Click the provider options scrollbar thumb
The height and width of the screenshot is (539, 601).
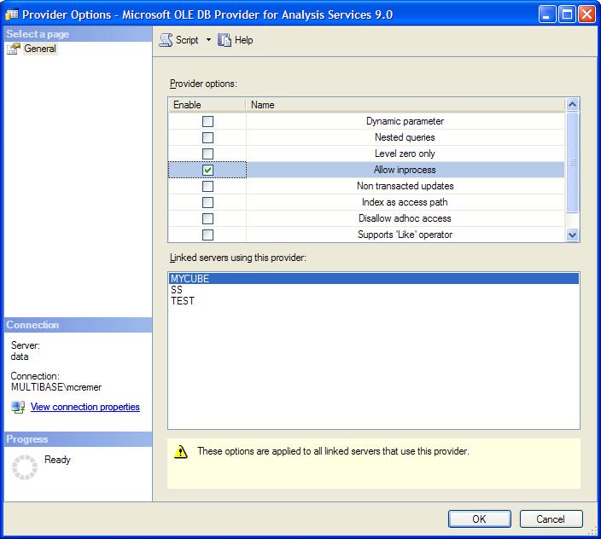(x=572, y=161)
